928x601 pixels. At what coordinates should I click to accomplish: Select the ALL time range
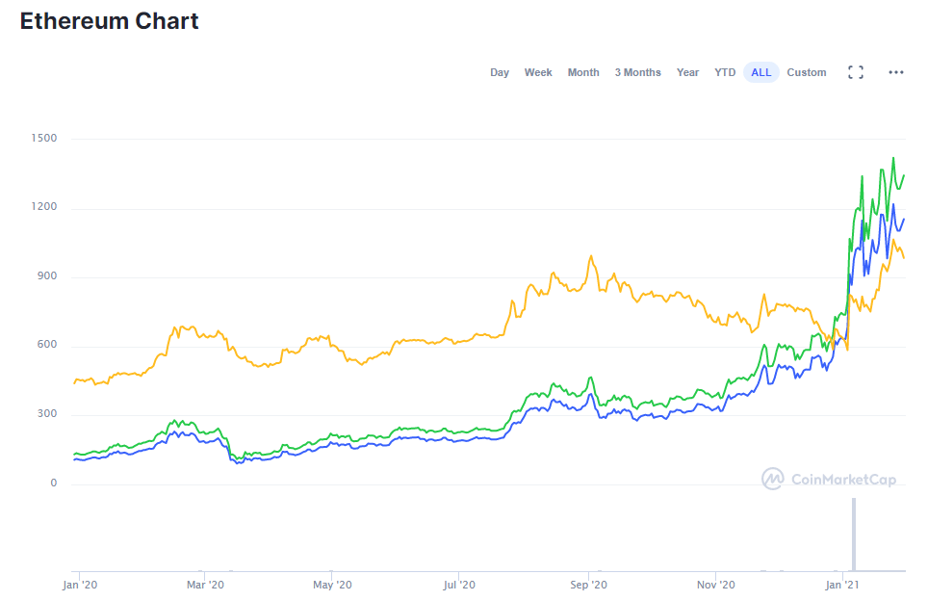click(760, 72)
